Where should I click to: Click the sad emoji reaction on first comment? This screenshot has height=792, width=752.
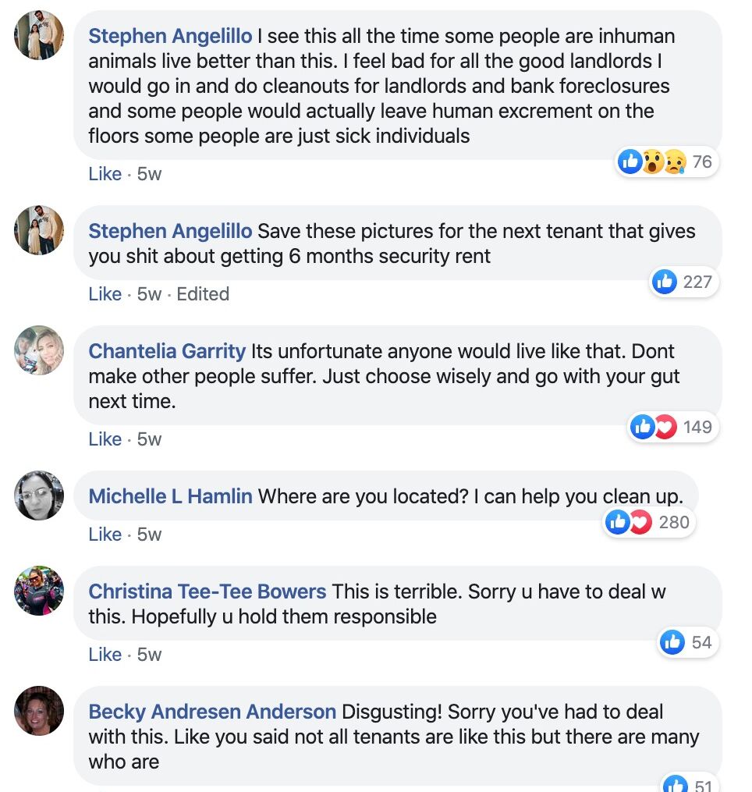tap(676, 162)
